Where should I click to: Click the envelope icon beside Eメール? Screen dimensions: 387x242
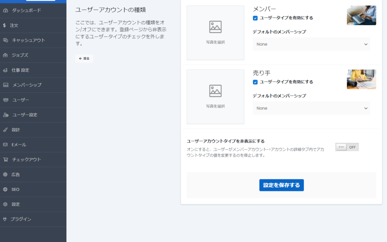(5, 145)
